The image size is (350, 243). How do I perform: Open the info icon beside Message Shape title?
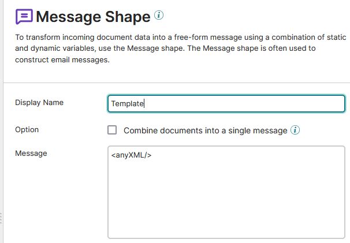[x=159, y=15]
